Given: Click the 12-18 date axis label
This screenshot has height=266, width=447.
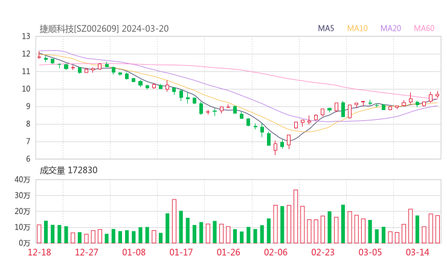Looking at the screenshot, I should click(39, 252).
